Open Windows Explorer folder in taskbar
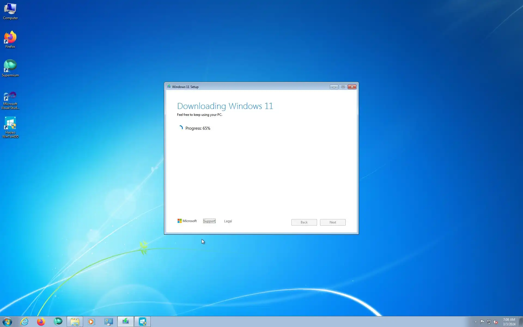The width and height of the screenshot is (523, 327). pos(75,322)
